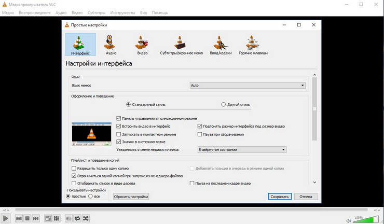This screenshot has width=384, height=224.
Task: Open the Audio settings category icon
Action: (111, 44)
